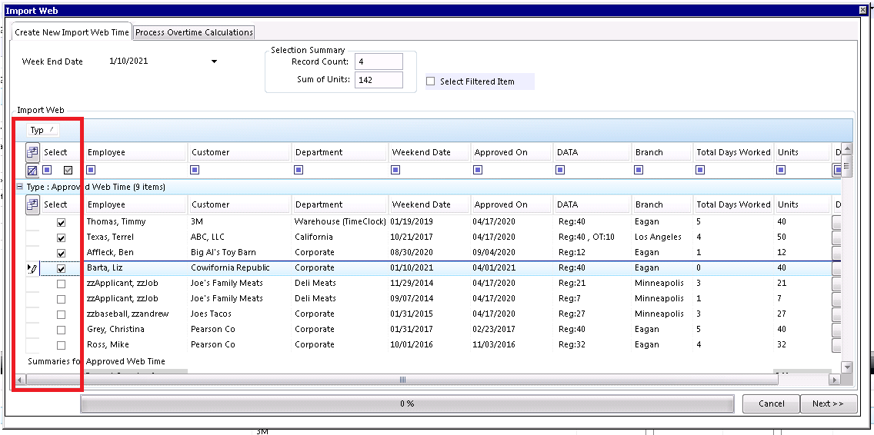874x435 pixels.
Task: Click the horizontal scrollbar thumb
Action: click(402, 380)
